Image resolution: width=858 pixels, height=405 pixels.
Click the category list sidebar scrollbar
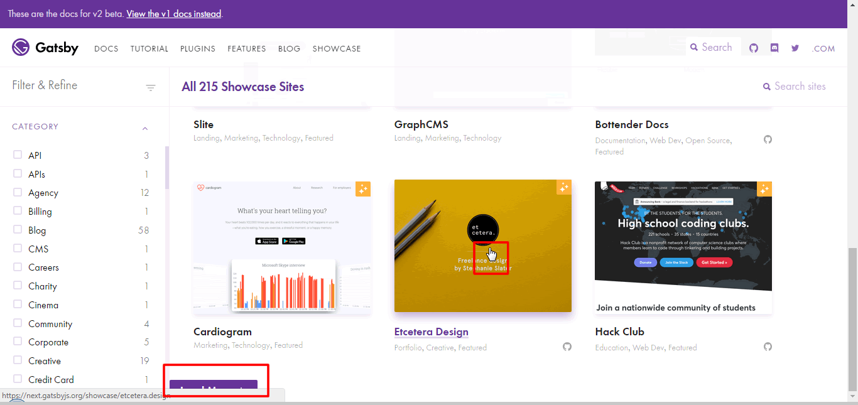tap(167, 168)
